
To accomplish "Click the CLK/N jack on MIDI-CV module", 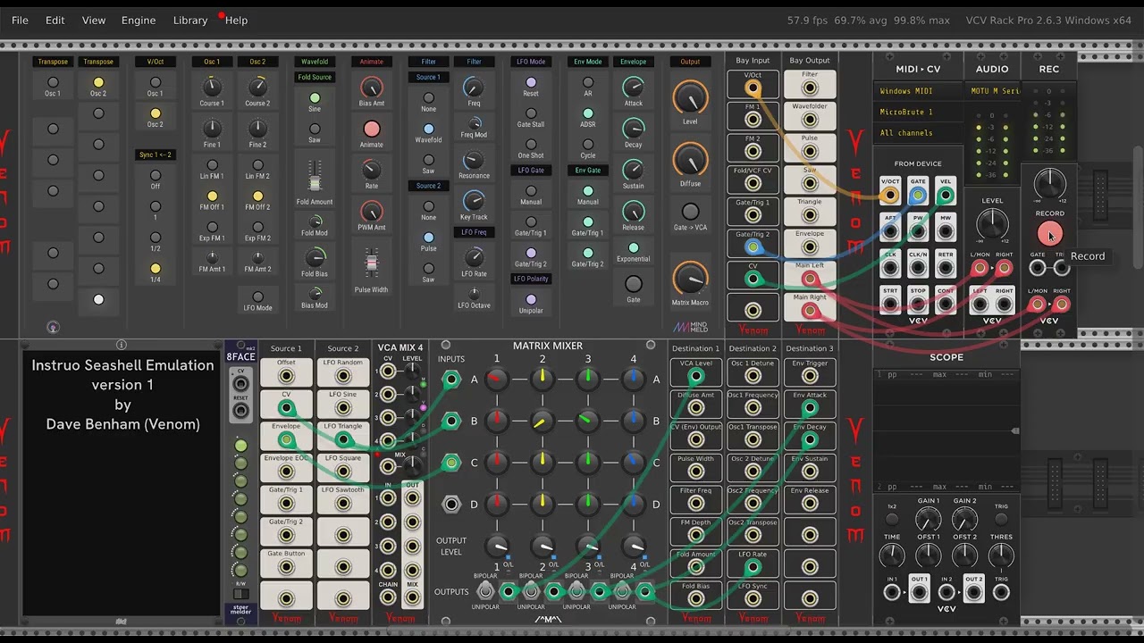I will click(918, 267).
